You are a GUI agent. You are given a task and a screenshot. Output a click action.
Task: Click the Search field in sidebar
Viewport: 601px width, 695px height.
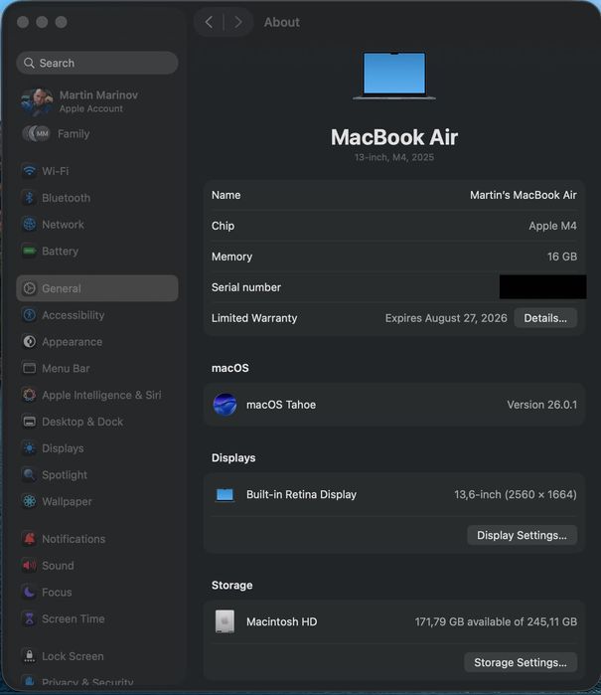97,63
